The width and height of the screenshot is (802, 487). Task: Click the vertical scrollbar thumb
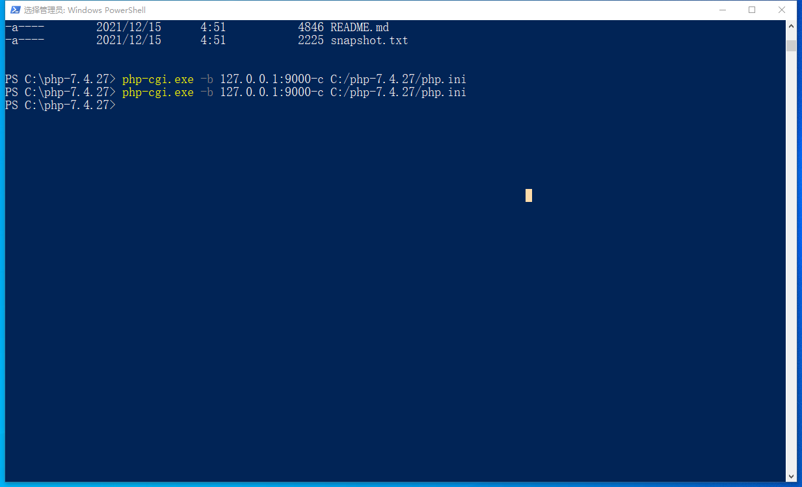point(791,45)
